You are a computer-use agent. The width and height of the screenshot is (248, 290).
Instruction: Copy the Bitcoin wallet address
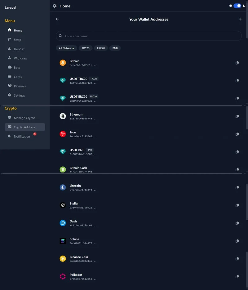[x=237, y=63]
